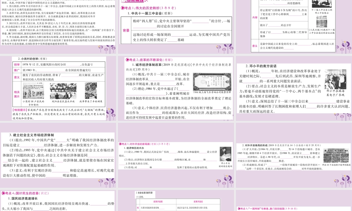
Task: Open the slide titled 小岗村的创举
Action: coord(59,88)
